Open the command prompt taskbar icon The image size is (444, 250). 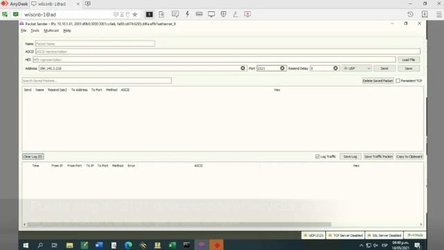coord(187,245)
